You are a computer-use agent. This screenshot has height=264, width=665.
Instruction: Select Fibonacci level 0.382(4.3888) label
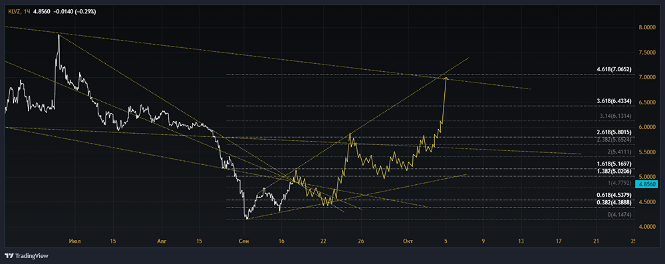(x=614, y=202)
